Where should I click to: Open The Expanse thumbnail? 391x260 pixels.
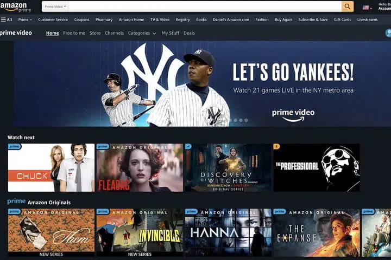click(317, 232)
